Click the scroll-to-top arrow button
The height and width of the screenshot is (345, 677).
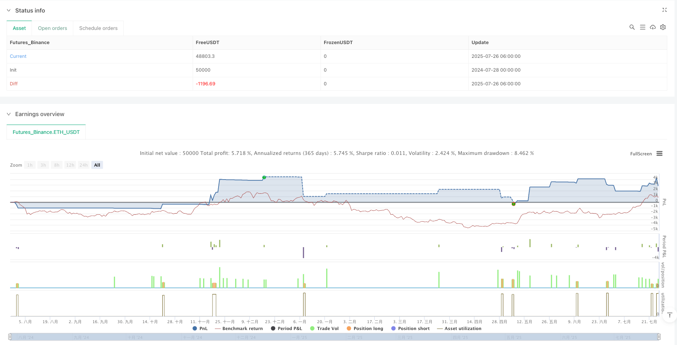(670, 315)
